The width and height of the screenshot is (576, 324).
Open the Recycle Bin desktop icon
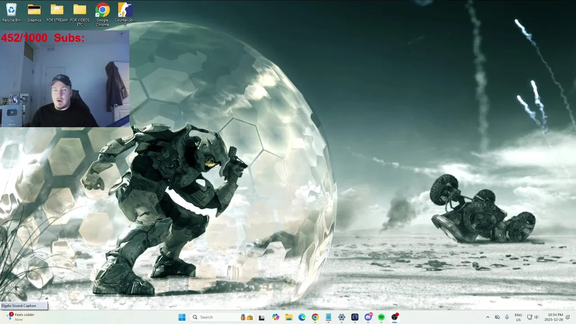11,13
